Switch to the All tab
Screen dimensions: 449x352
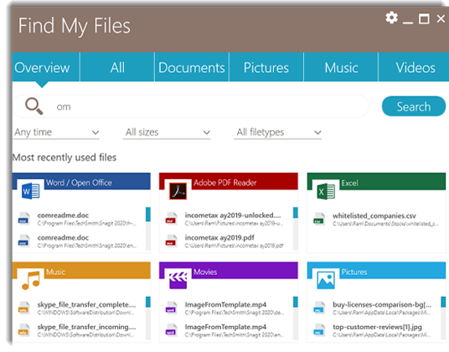[x=117, y=68]
